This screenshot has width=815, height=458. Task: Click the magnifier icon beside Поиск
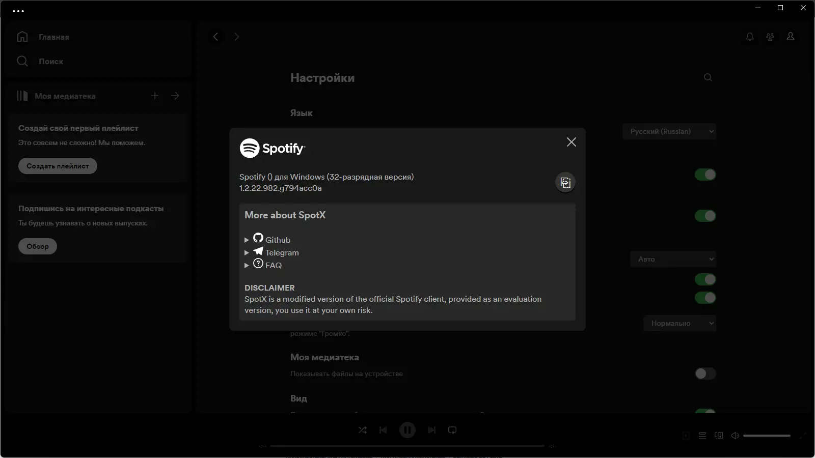click(x=22, y=61)
